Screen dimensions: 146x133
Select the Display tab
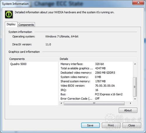[11, 24]
